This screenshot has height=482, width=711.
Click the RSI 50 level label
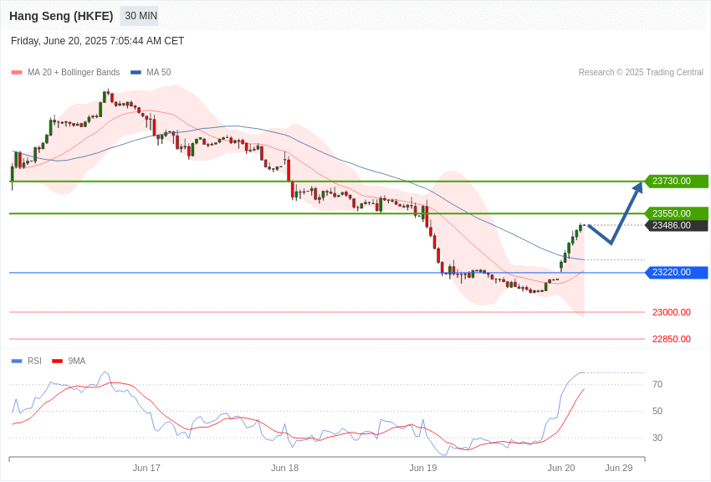point(657,411)
